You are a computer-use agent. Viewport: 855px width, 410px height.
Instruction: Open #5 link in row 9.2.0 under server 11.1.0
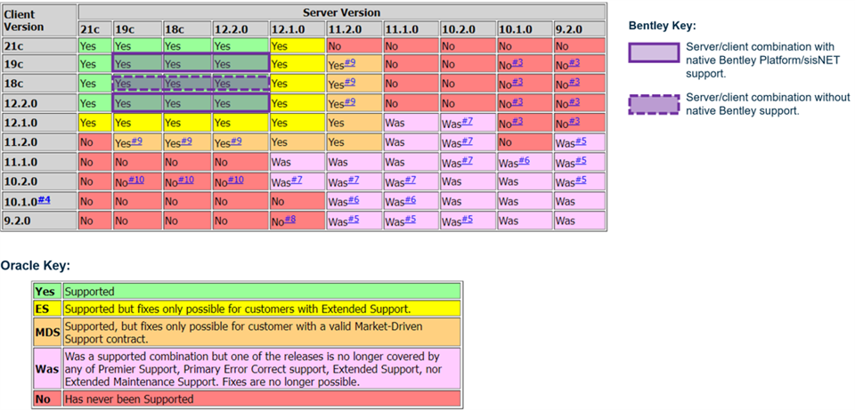(x=411, y=219)
